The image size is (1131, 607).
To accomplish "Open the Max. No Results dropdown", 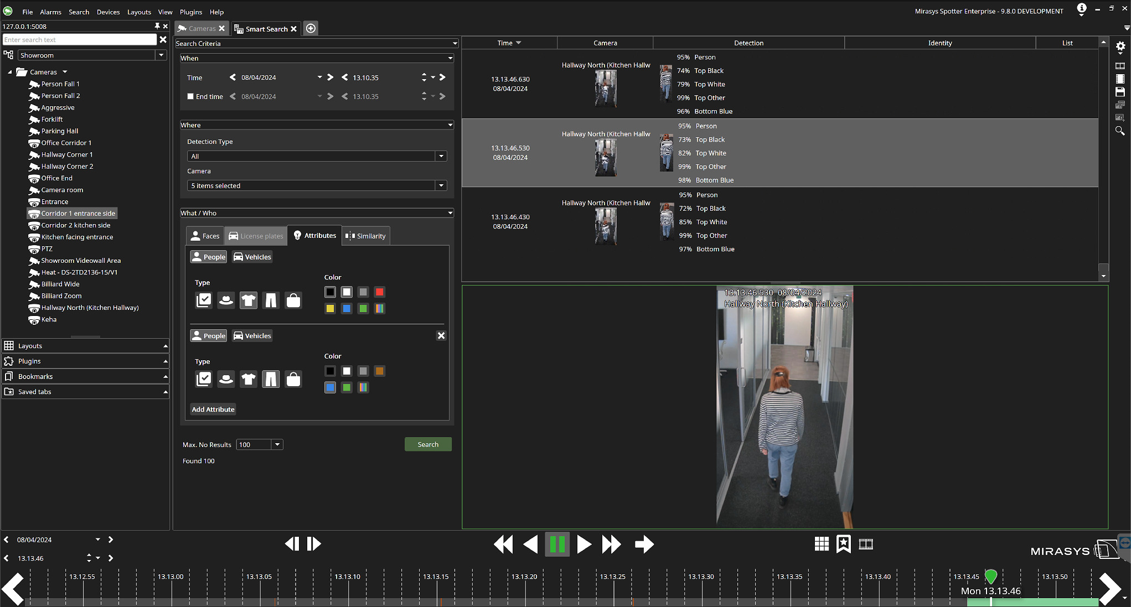I will point(277,445).
